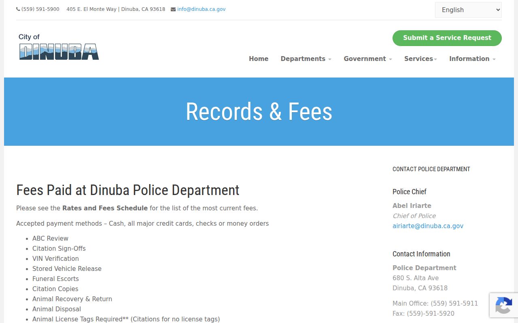The width and height of the screenshot is (518, 323).
Task: Open the Rates and Fees Schedule link
Action: pos(105,208)
